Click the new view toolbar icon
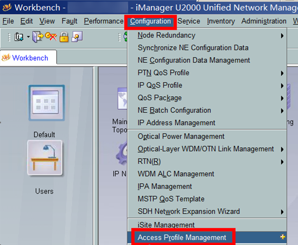The image size is (298, 245). pos(19,37)
